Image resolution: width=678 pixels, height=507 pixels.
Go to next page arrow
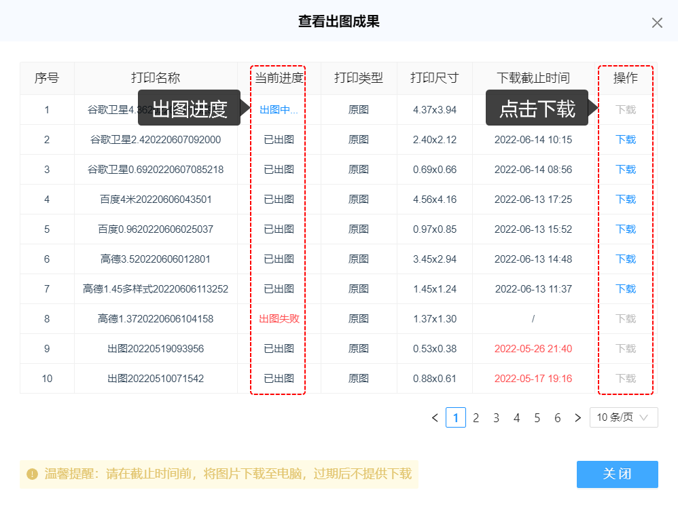(577, 417)
